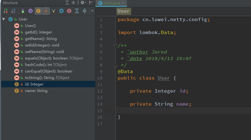Click blue Collapse All toolbar icon
This screenshot has height=140, width=251.
84,11
